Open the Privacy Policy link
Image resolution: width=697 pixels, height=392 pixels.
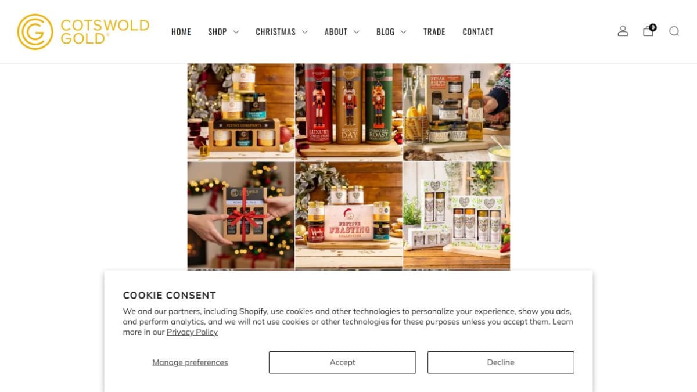(192, 332)
